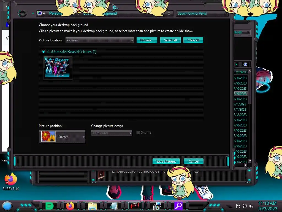Launch Firefox from the taskbar
The image size is (282, 212).
point(70,206)
